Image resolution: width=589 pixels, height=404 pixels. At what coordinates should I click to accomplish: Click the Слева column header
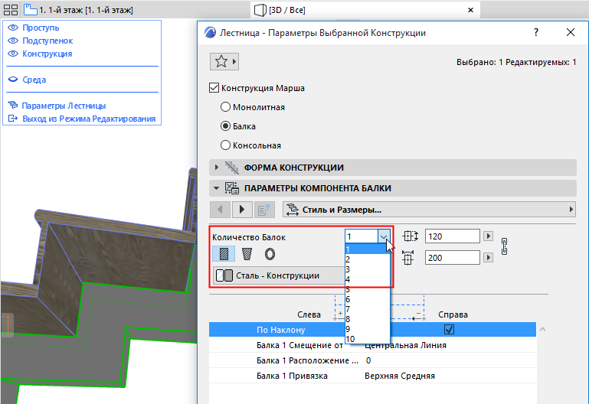[x=309, y=314]
